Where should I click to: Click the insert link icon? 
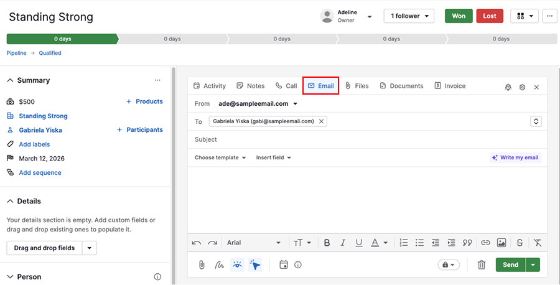(486, 243)
